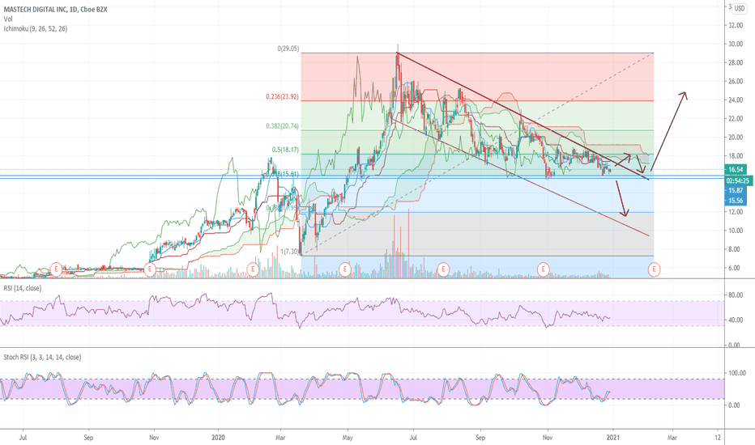
Task: Select the Ichimoku (9, 26, 52, 26) legend
Action: [x=36, y=29]
